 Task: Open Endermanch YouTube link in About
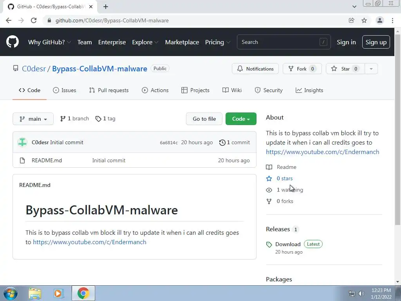[323, 152]
